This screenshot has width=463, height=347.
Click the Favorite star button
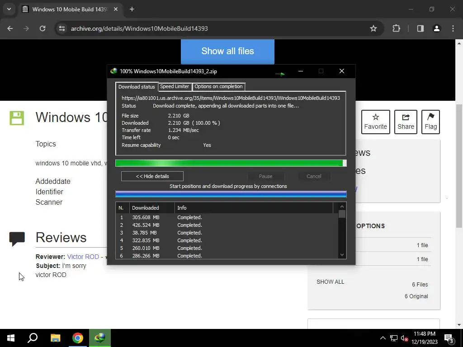376,122
